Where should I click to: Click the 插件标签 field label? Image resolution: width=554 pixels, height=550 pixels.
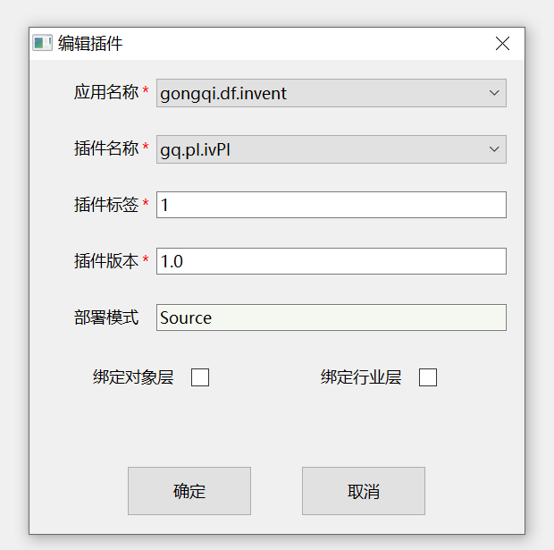[x=106, y=205]
